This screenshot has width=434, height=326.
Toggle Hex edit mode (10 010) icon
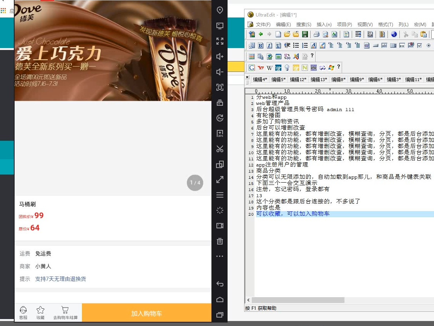(370, 34)
